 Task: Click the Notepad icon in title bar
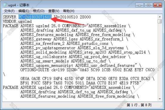(5, 5)
